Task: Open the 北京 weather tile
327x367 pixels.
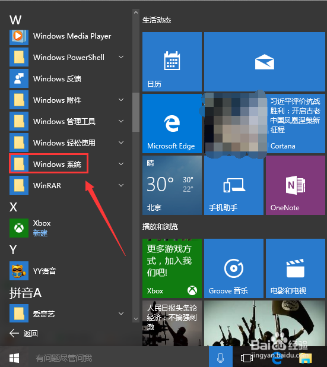Action: (172, 185)
